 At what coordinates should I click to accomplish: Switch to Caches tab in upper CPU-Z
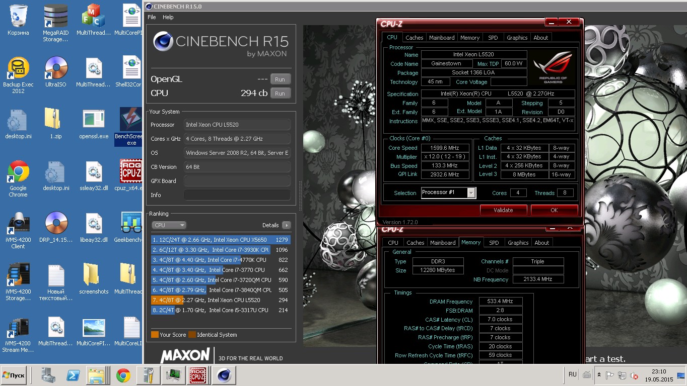click(x=415, y=38)
